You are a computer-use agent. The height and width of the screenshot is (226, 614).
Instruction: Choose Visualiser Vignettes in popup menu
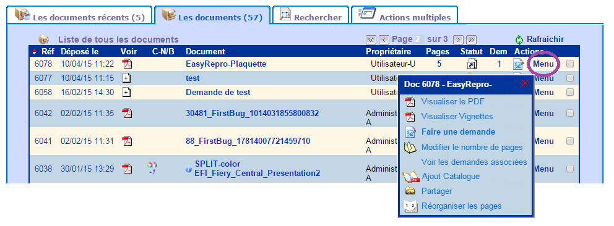pos(457,116)
